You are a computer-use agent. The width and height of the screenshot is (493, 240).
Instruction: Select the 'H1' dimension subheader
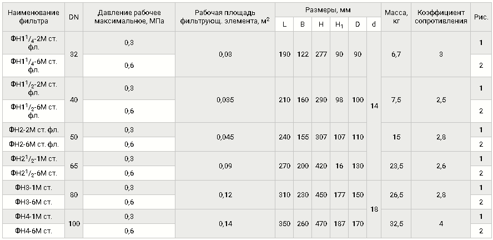pyautogui.click(x=339, y=24)
